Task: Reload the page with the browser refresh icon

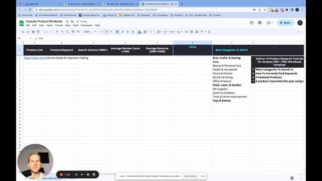Action: [30, 10]
